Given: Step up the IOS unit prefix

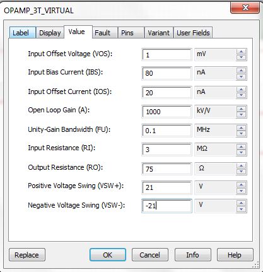Looking at the screenshot, I should point(241,90).
